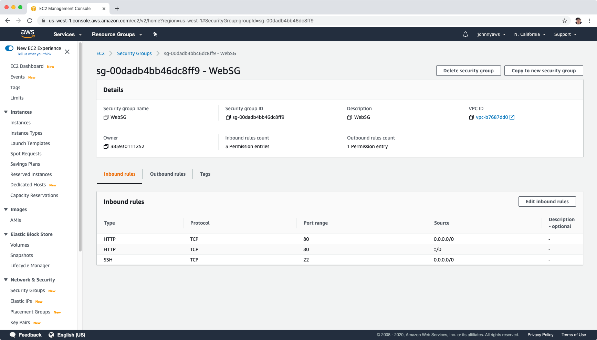Open the Chrome profile avatar
597x340 pixels.
(578, 21)
